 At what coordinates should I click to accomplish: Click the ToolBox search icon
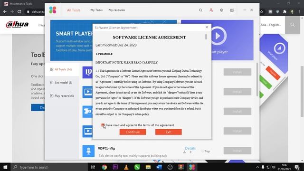tap(200, 10)
